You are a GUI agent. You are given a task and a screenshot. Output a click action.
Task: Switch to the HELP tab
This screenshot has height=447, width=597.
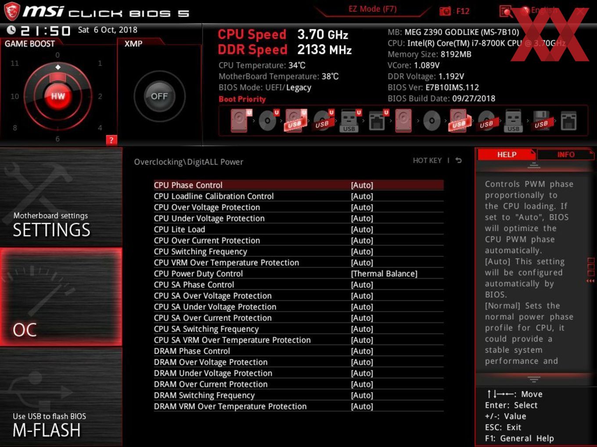(x=507, y=154)
